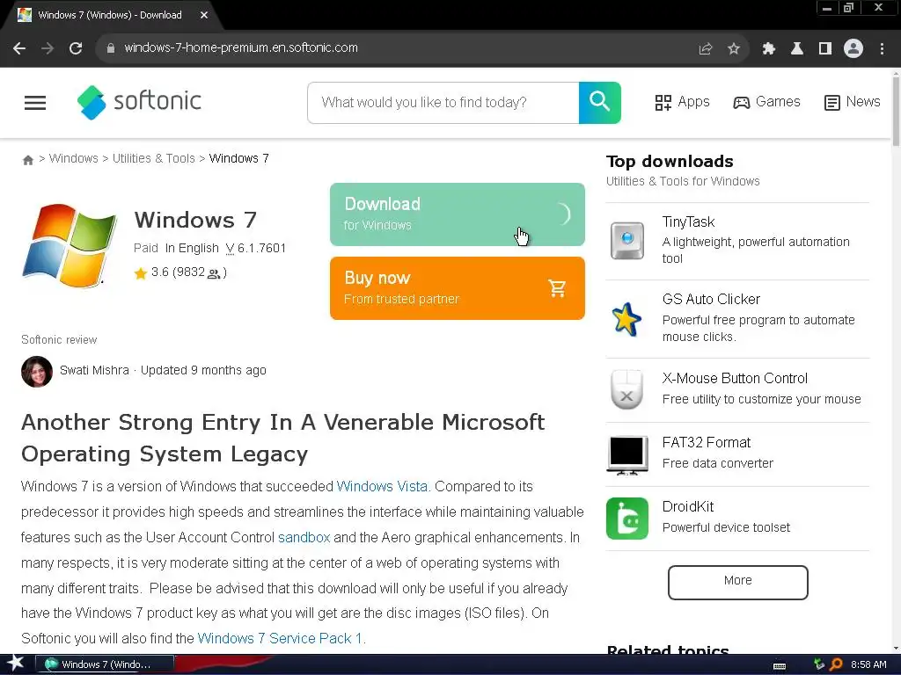Open the Windows 7 Service Pack 1 link
Viewport: 901px width, 675px height.
point(279,638)
